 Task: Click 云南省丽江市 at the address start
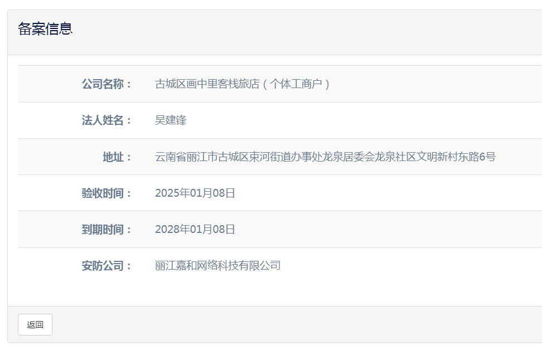[x=186, y=157]
